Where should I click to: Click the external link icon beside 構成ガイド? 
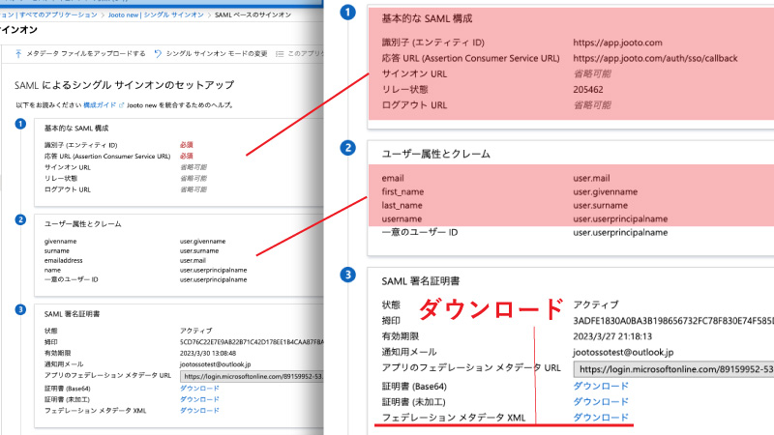[121, 103]
